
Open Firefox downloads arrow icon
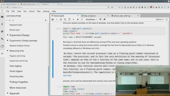(x=128, y=7)
